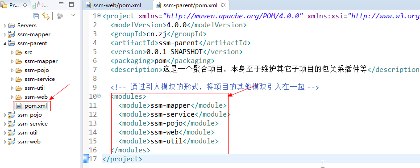Click Servers folder icon
Screen dimensions: 420x168
pyautogui.click(x=12, y=25)
